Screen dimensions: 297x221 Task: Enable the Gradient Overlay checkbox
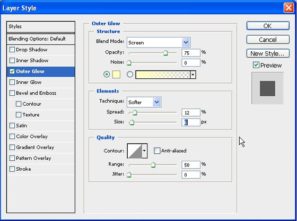[x=12, y=147]
